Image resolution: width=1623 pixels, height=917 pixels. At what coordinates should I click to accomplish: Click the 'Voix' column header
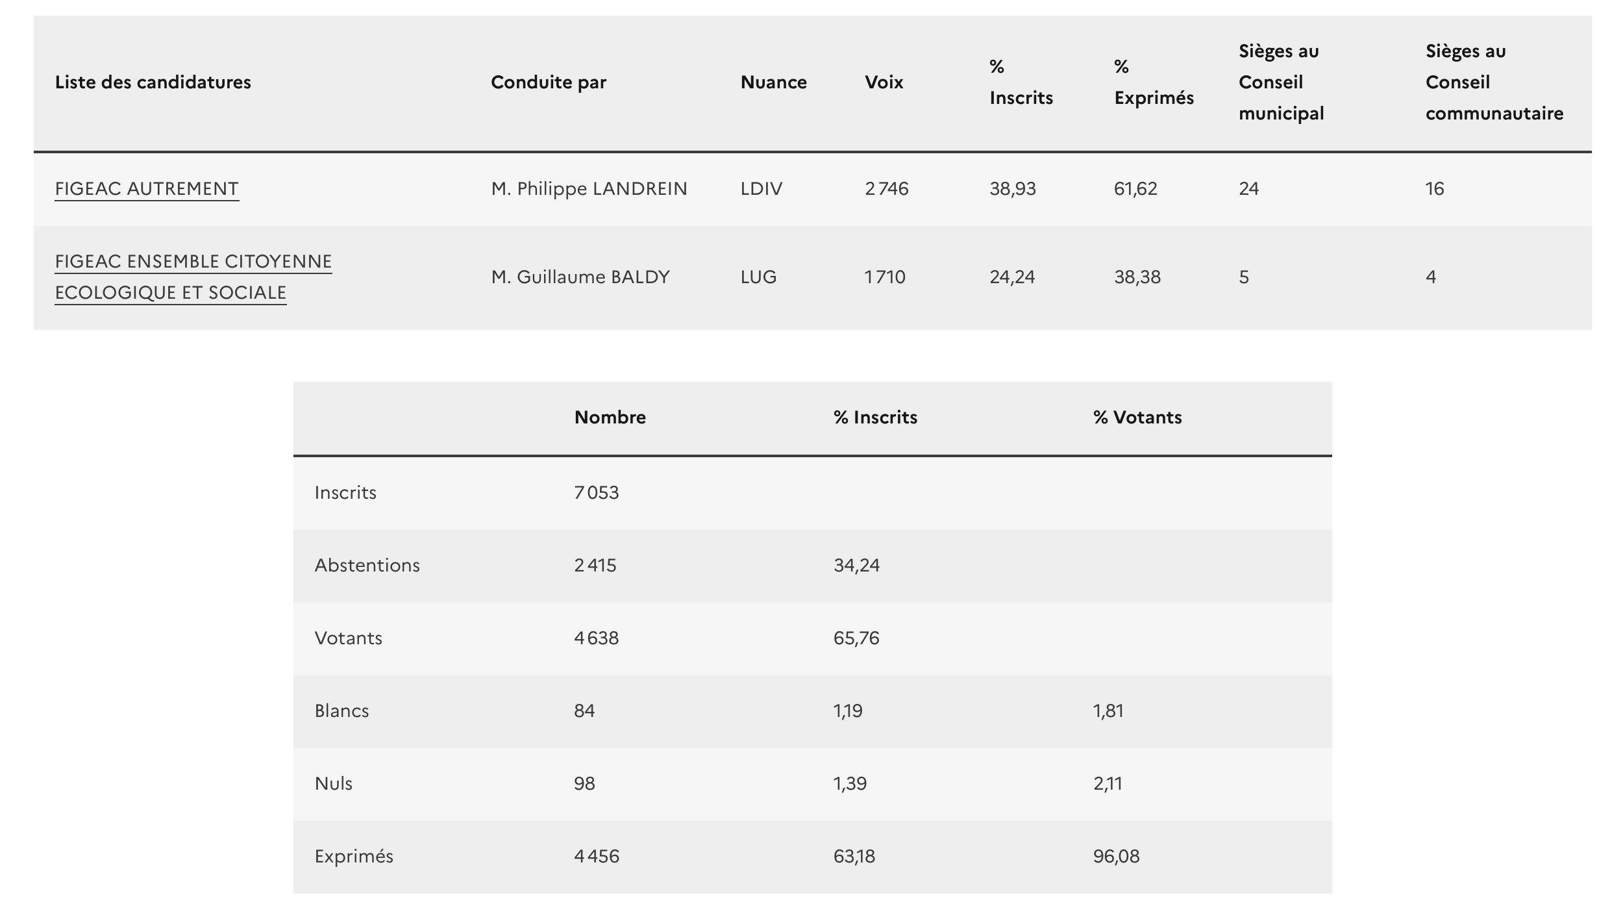tap(884, 82)
